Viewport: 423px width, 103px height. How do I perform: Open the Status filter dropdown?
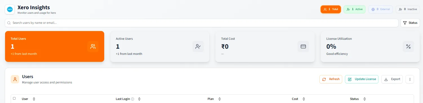410,23
